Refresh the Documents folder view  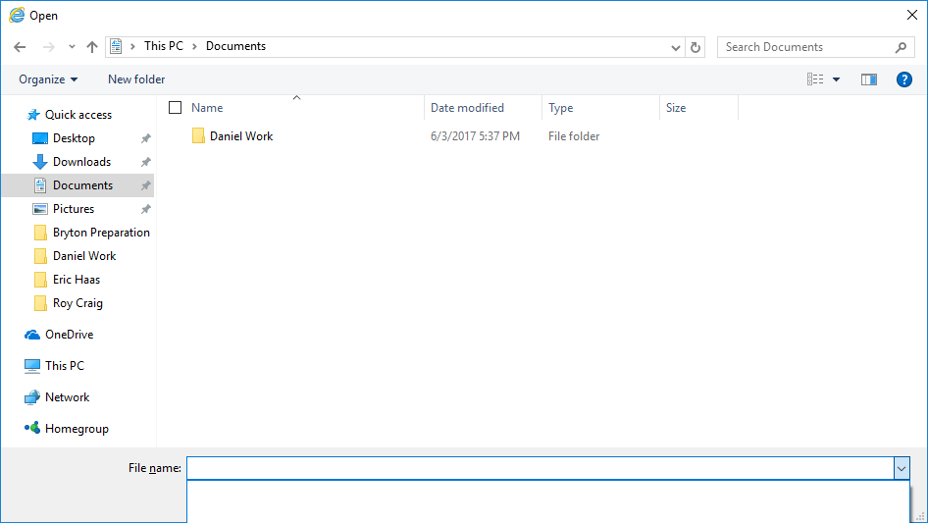696,47
